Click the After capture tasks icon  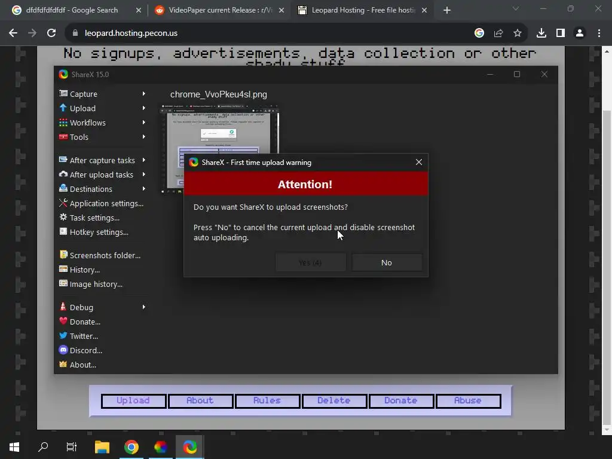pyautogui.click(x=63, y=160)
